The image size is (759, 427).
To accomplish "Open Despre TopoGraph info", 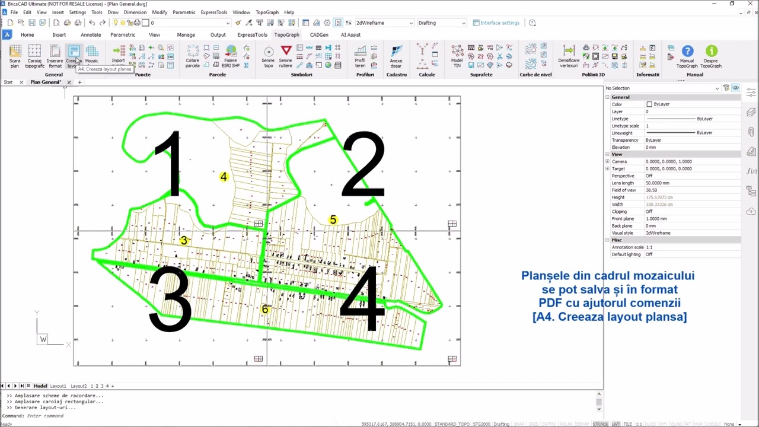I will coord(711,56).
